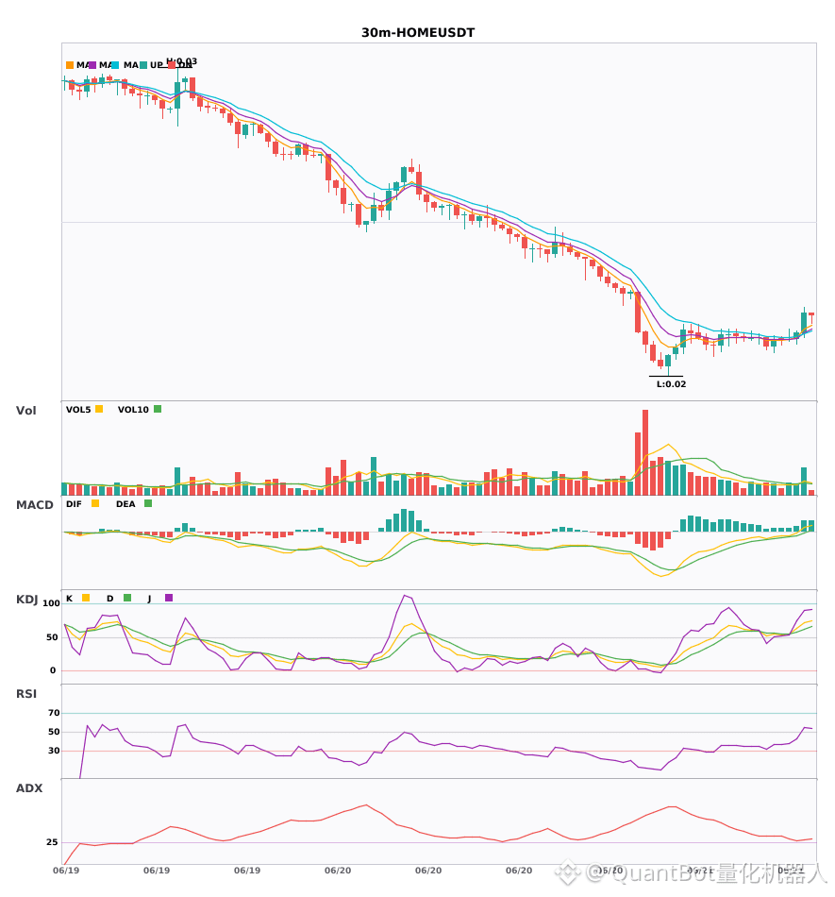Click the green DEA legend swatch

148,503
